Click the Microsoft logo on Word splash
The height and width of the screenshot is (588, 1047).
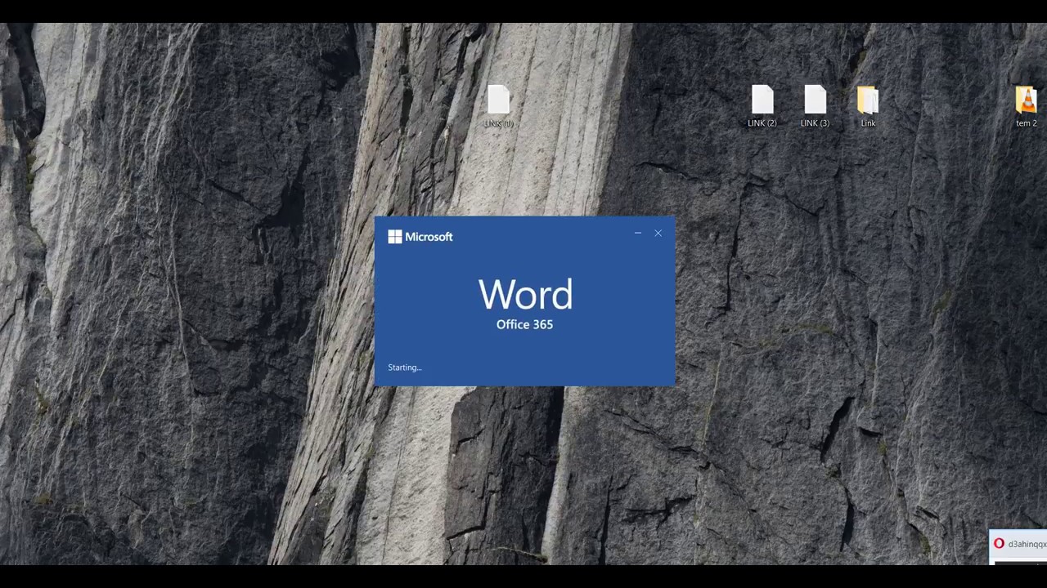pyautogui.click(x=420, y=237)
